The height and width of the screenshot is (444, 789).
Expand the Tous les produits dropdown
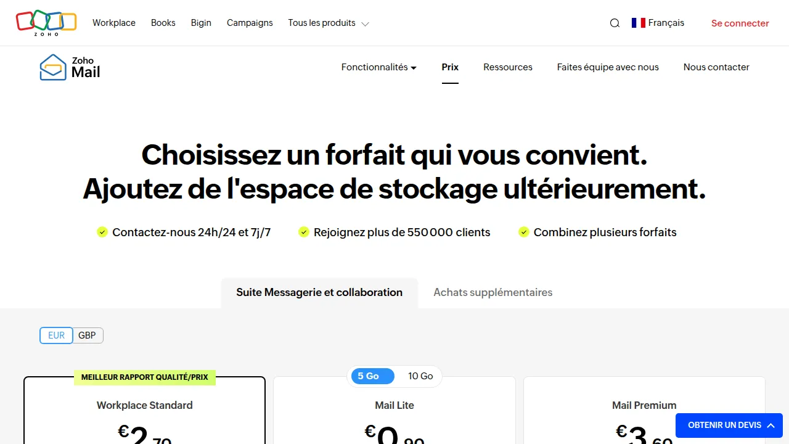coord(328,23)
